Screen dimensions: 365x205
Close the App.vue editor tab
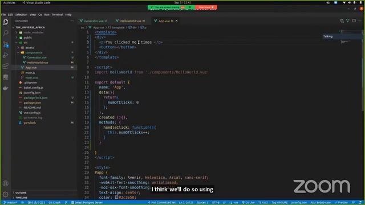pos(177,21)
